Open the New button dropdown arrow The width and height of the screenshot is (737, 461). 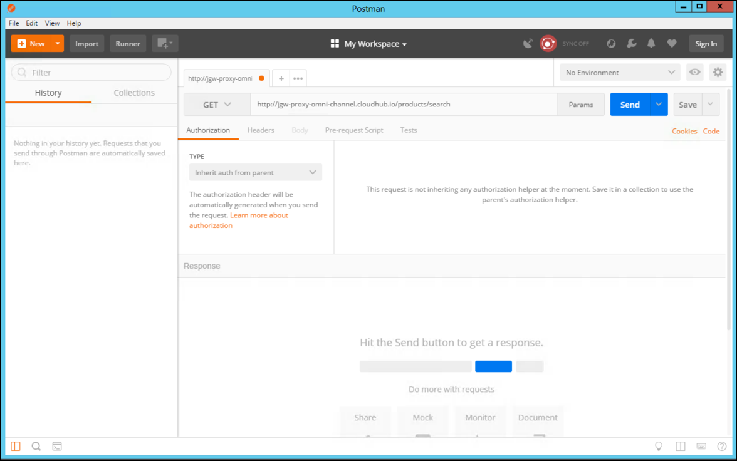click(x=58, y=44)
